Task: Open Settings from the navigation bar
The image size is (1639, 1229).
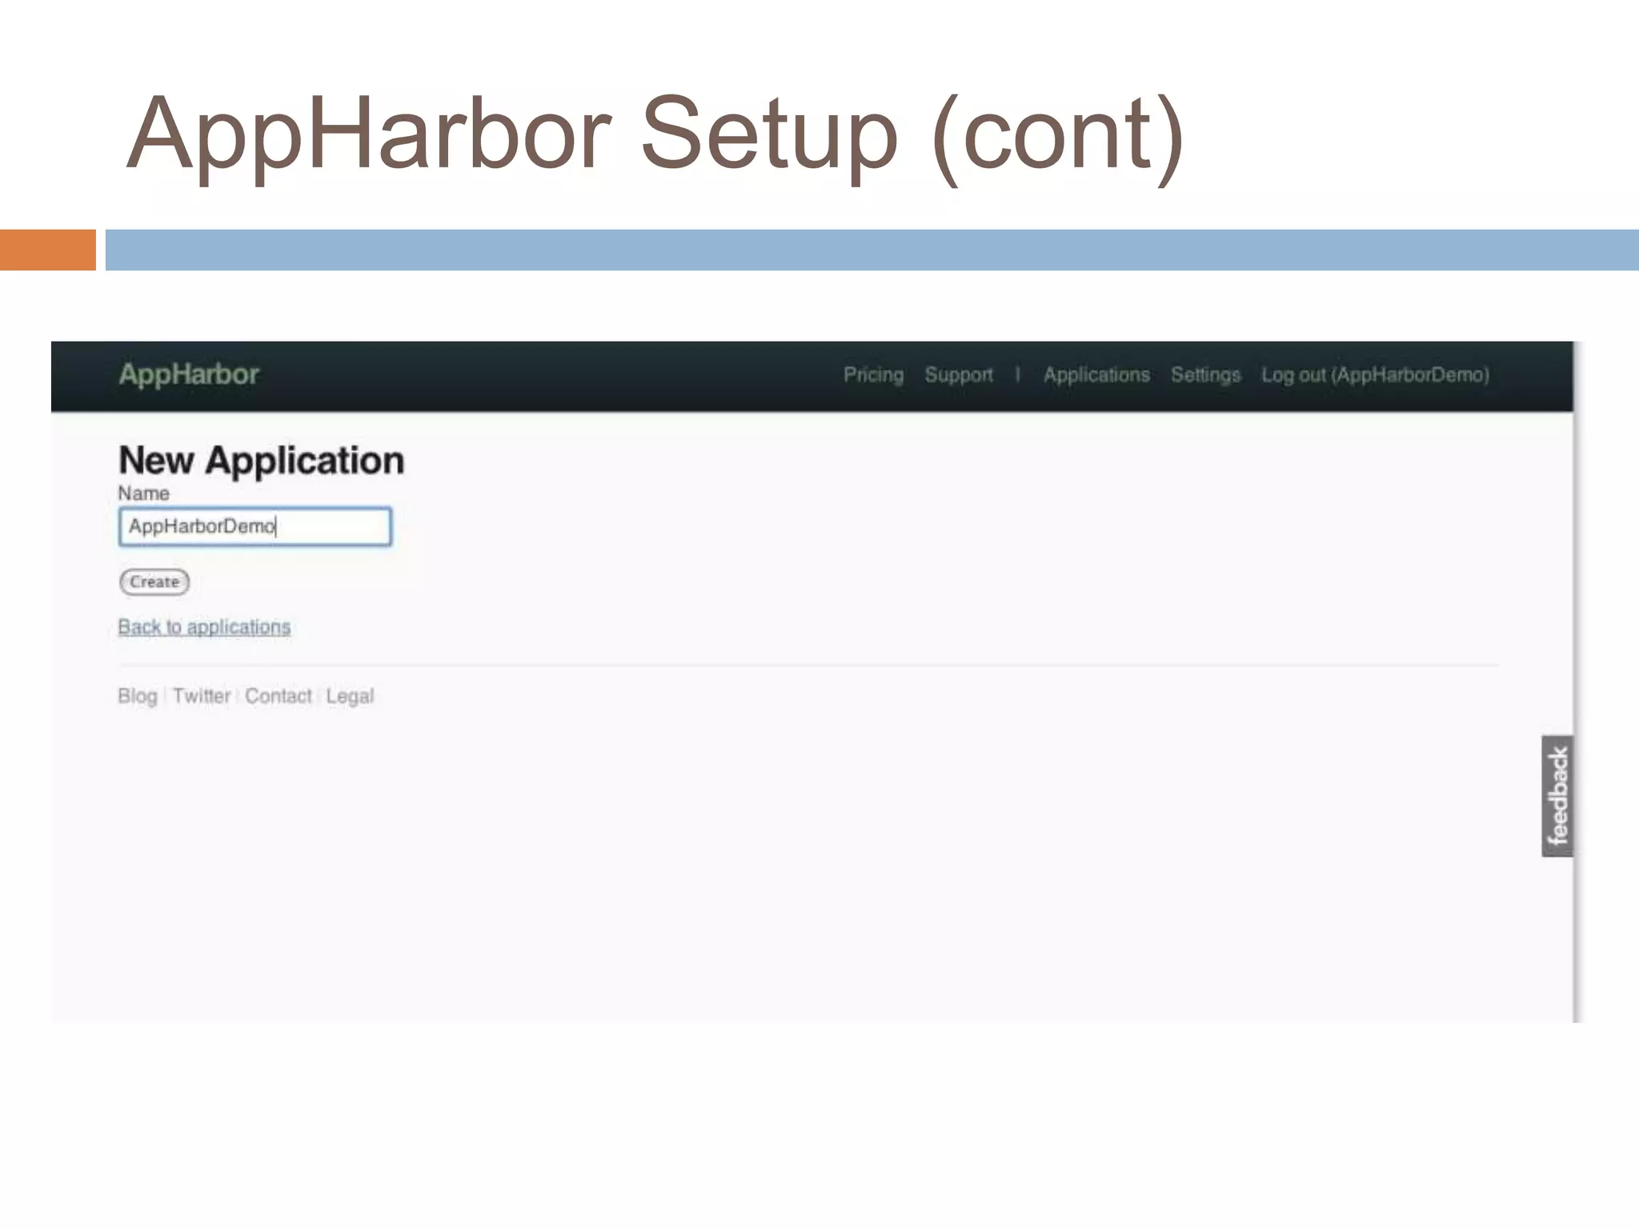Action: click(x=1205, y=375)
